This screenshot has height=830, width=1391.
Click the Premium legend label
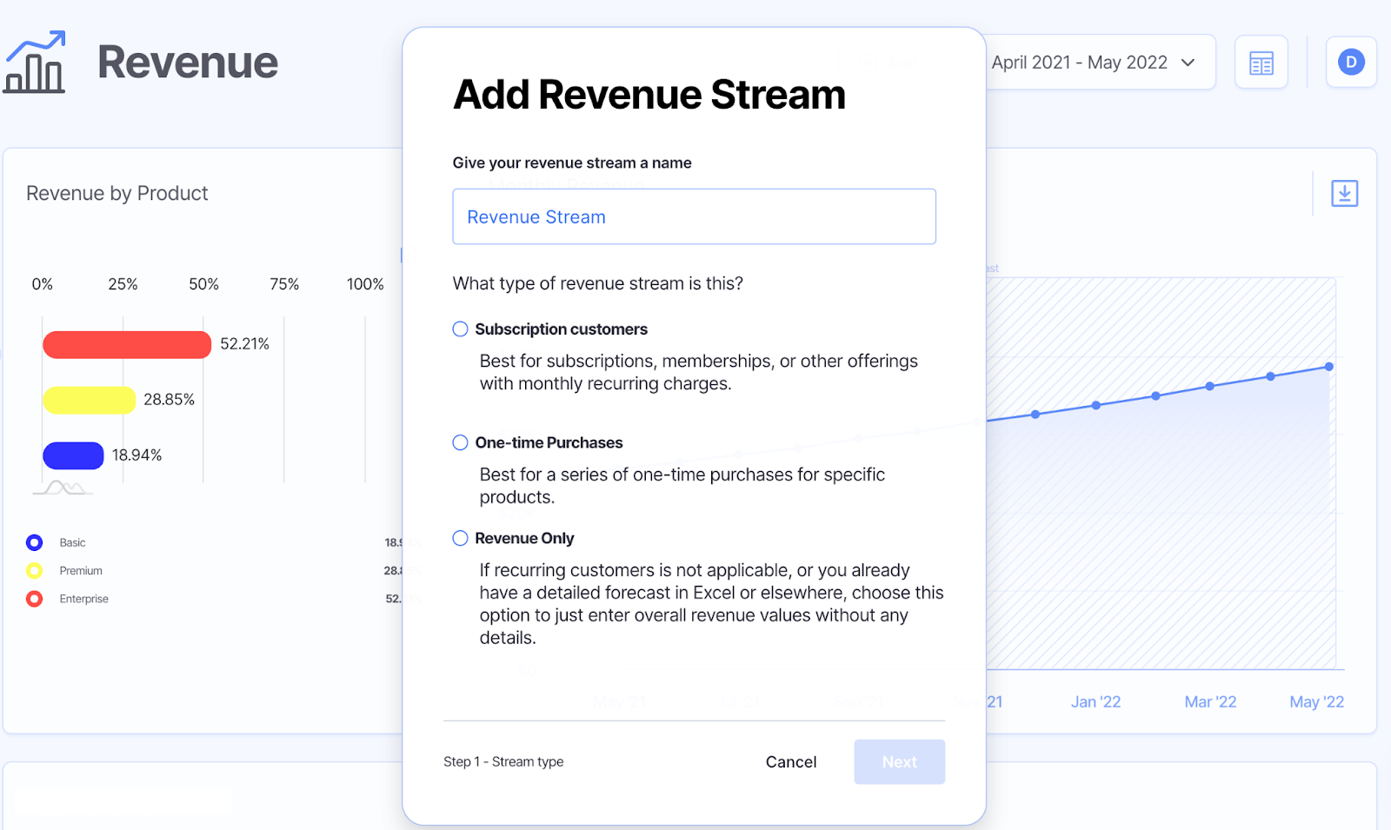pos(81,570)
